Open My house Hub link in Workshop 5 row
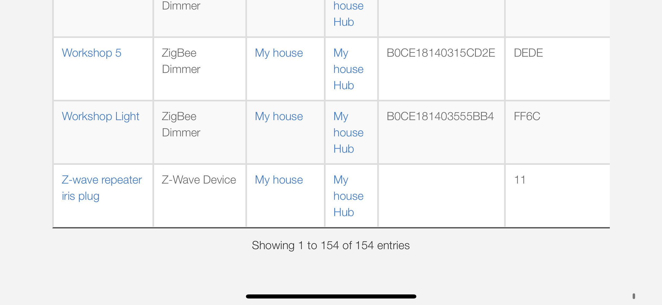The image size is (662, 305). click(x=348, y=69)
